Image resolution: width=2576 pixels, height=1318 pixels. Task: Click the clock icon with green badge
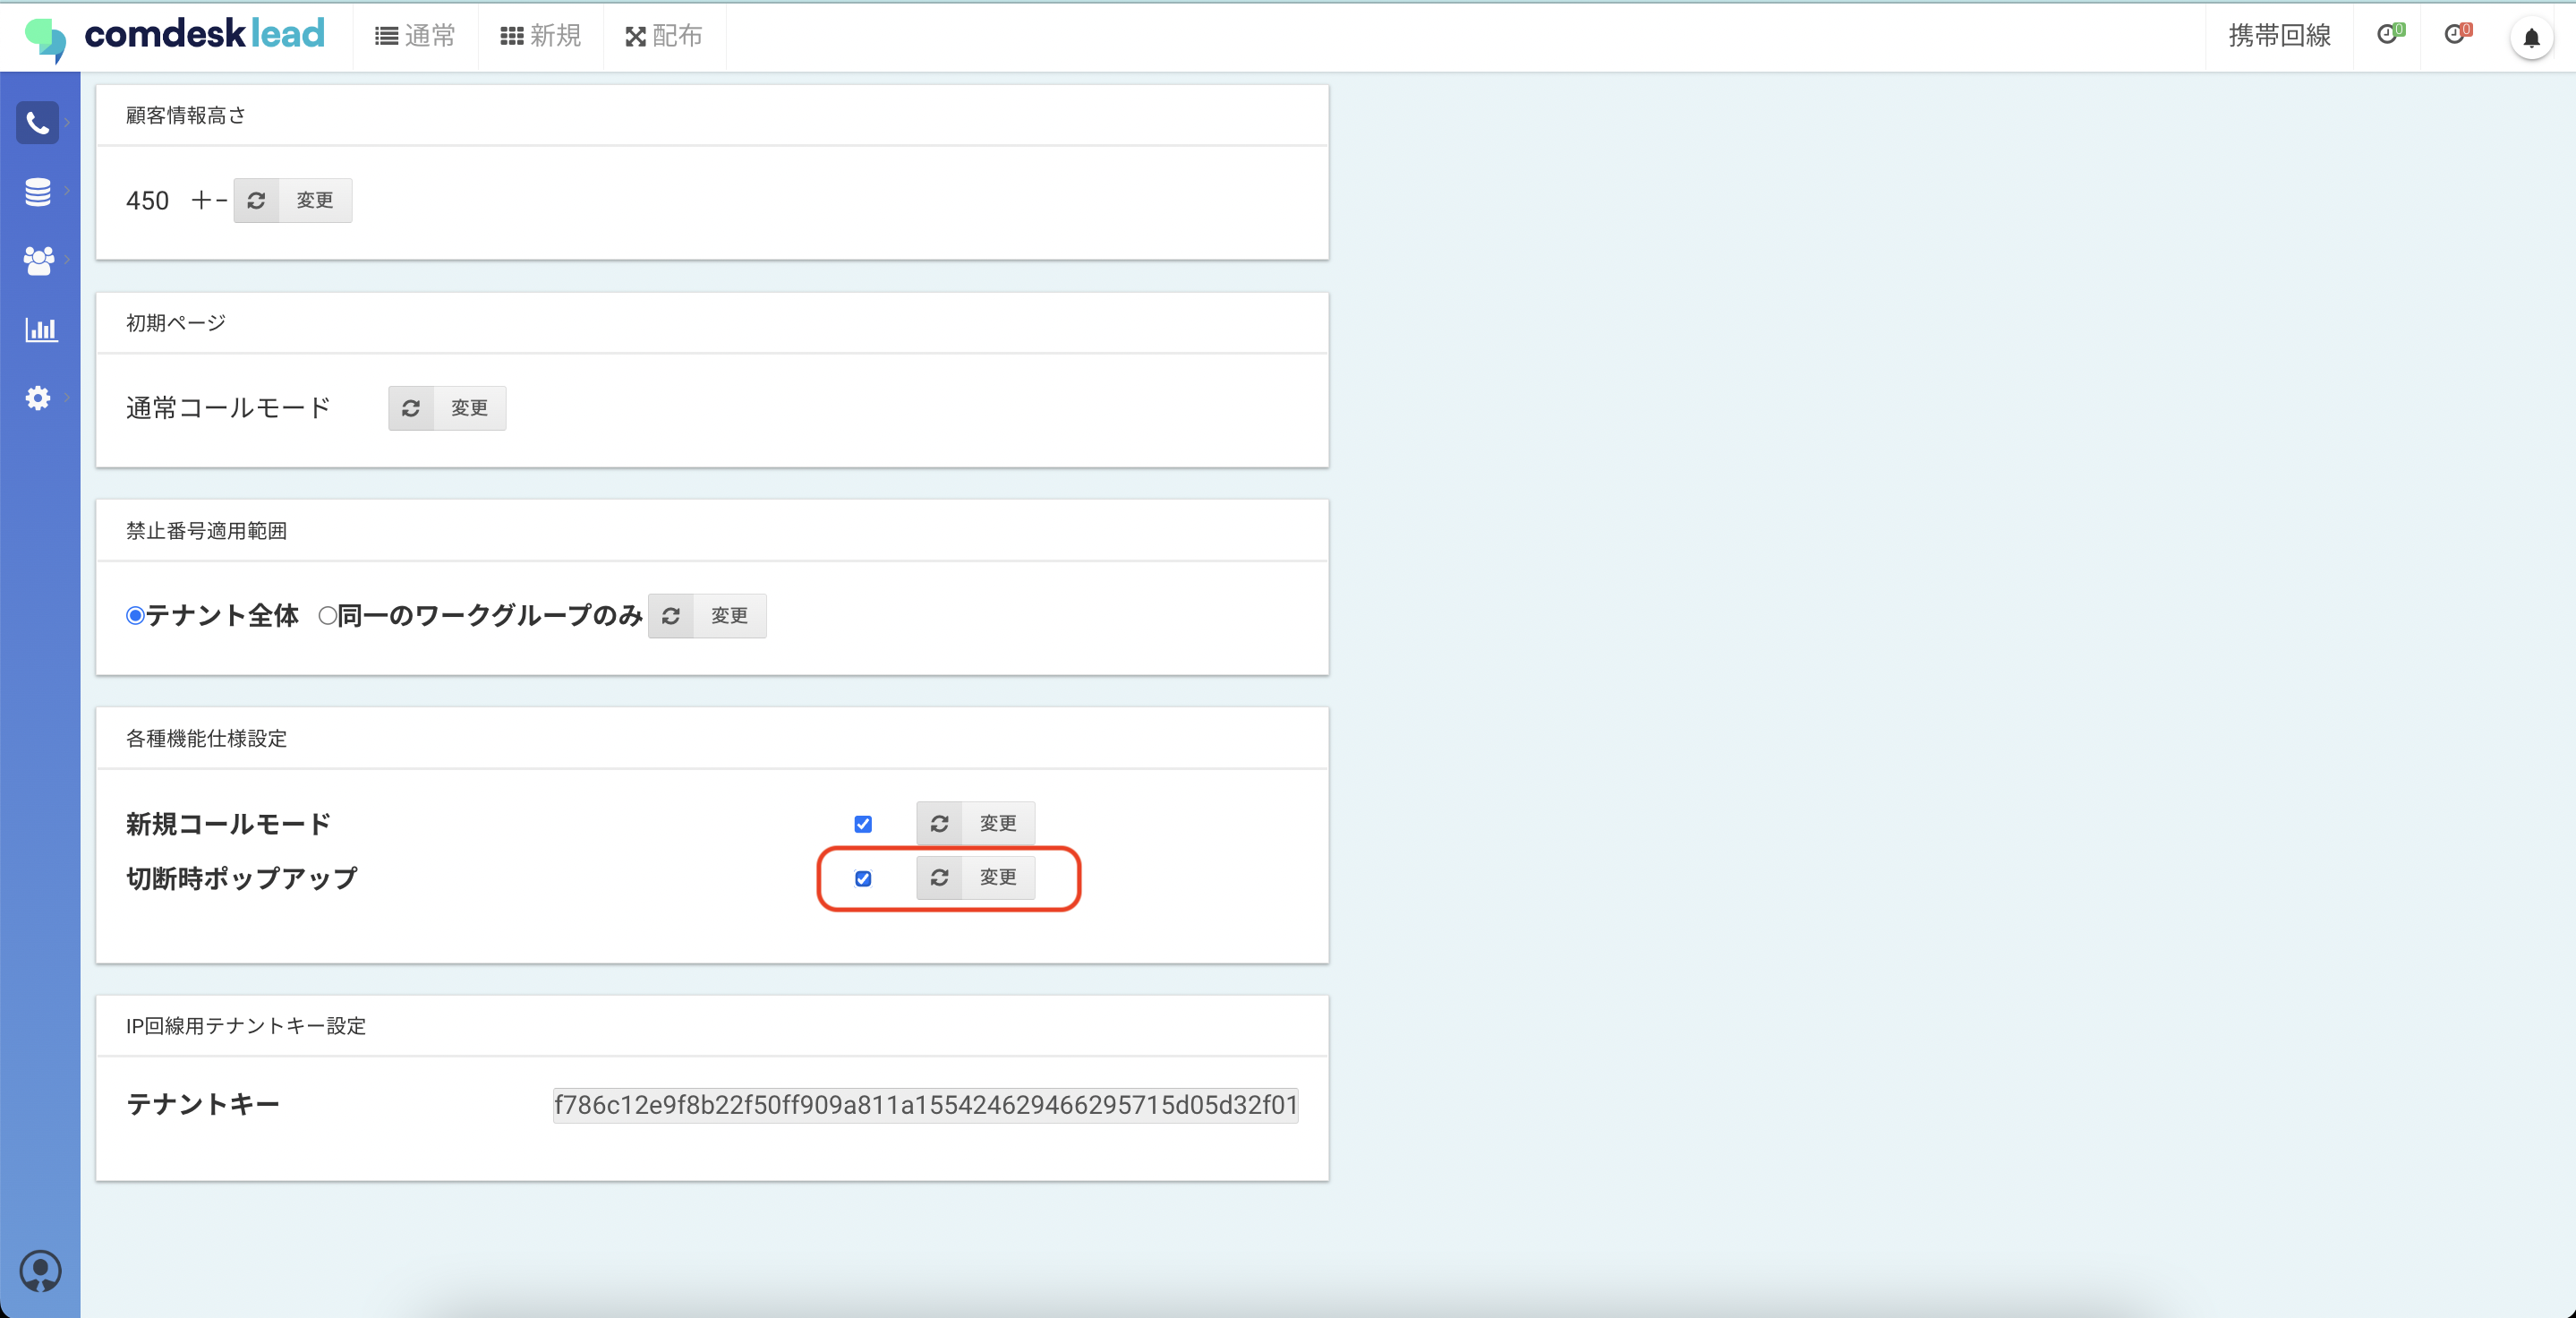point(2388,35)
